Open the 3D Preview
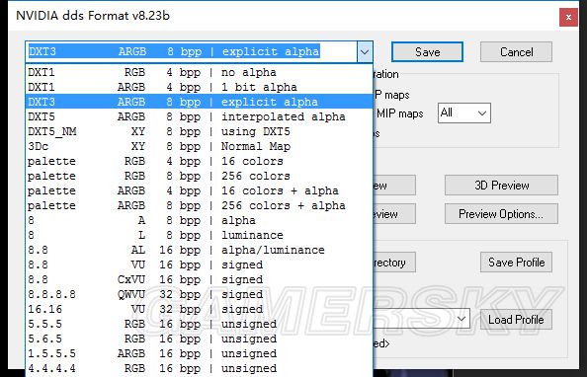The height and width of the screenshot is (377, 587). click(x=501, y=186)
